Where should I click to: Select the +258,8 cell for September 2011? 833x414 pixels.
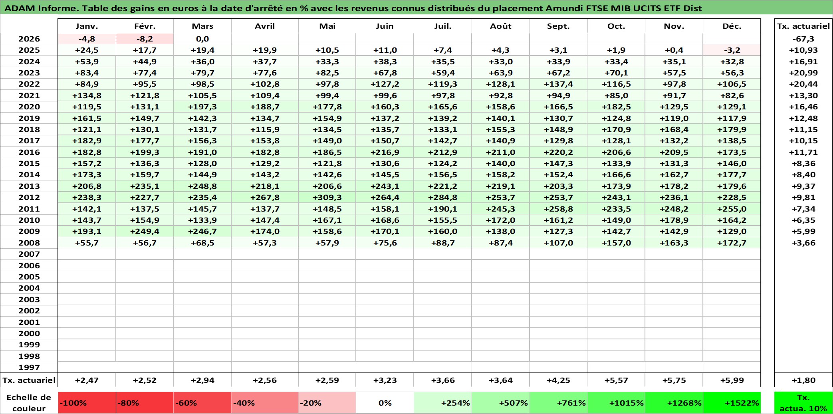(558, 209)
